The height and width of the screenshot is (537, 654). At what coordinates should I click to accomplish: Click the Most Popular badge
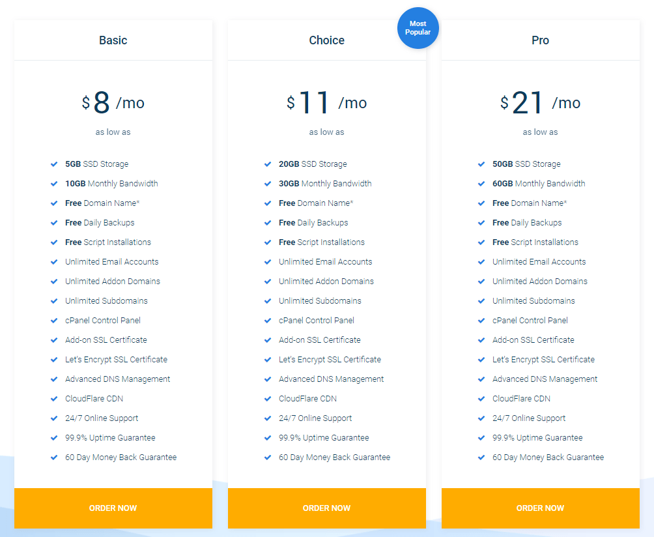click(418, 28)
